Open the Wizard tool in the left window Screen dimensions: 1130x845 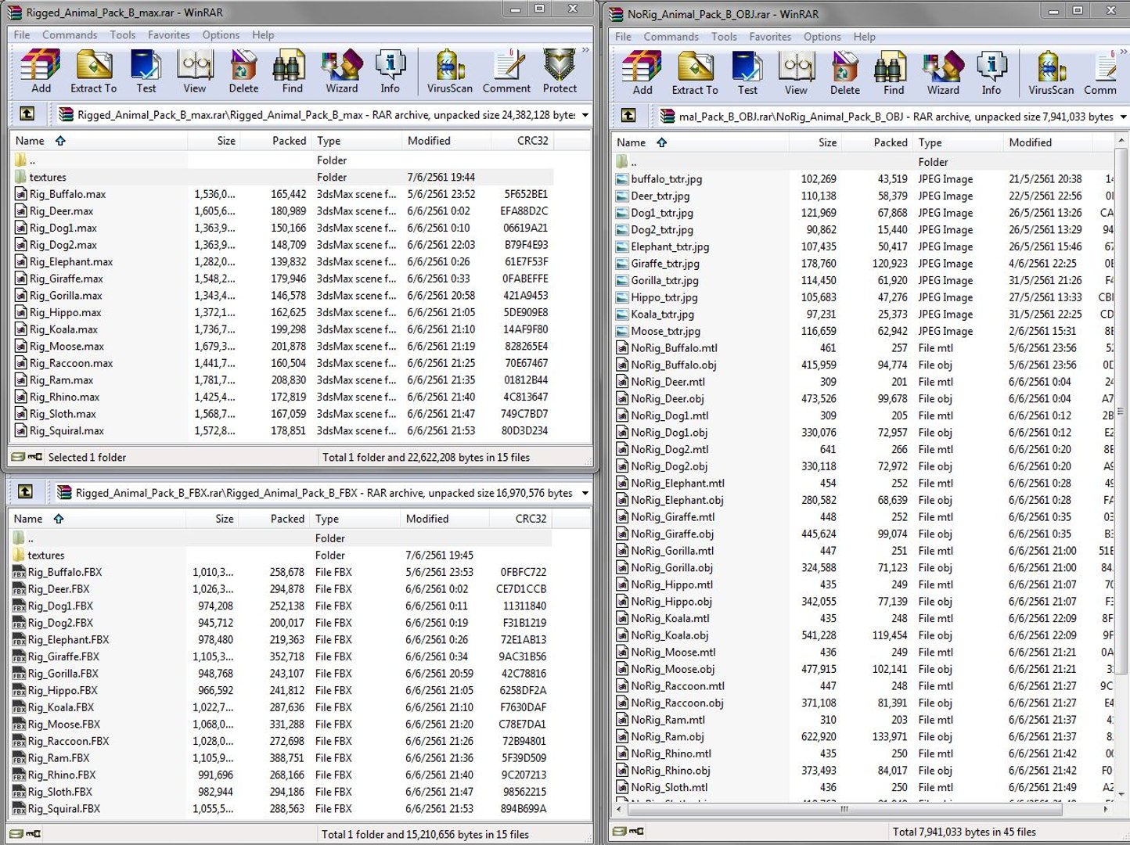tap(342, 71)
